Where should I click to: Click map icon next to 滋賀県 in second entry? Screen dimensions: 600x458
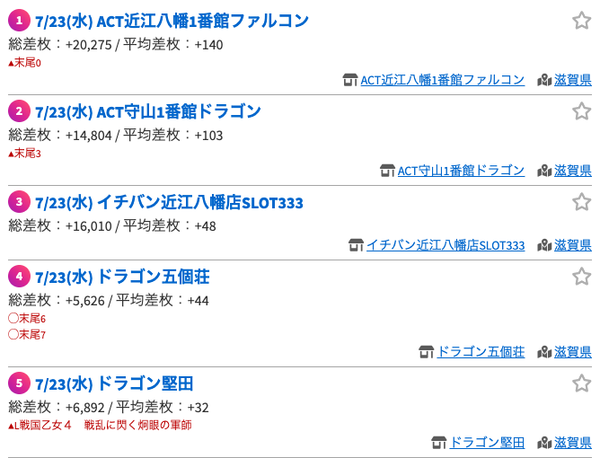[544, 171]
